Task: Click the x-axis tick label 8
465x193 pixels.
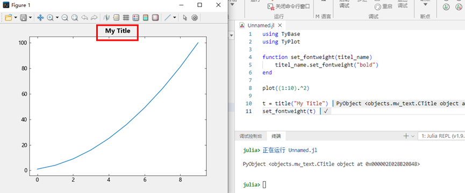Action: (180, 180)
